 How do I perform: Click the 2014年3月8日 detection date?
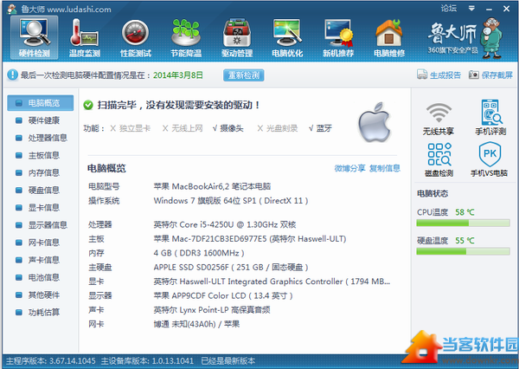click(178, 75)
